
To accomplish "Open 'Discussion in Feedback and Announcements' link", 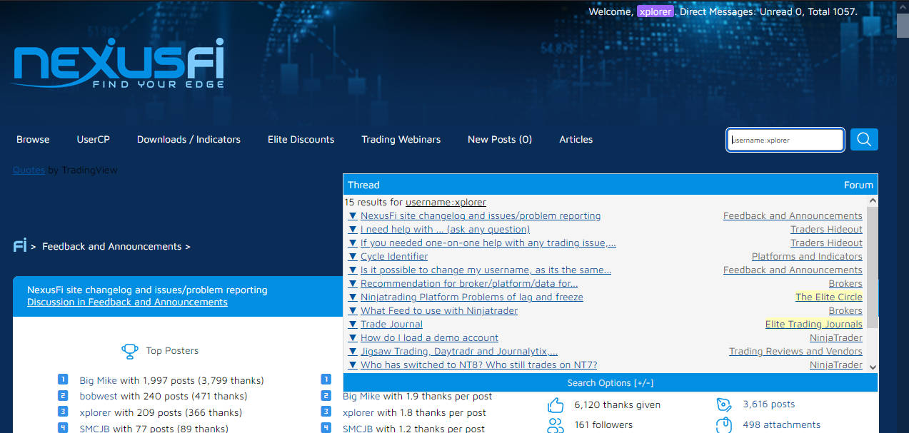I will pyautogui.click(x=127, y=302).
